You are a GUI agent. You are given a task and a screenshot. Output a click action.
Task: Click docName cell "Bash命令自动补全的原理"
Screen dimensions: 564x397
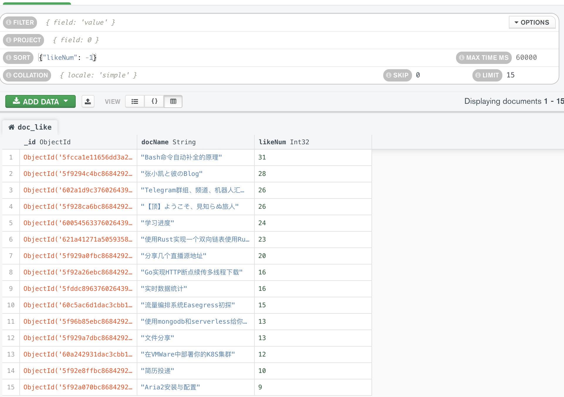tap(196, 157)
